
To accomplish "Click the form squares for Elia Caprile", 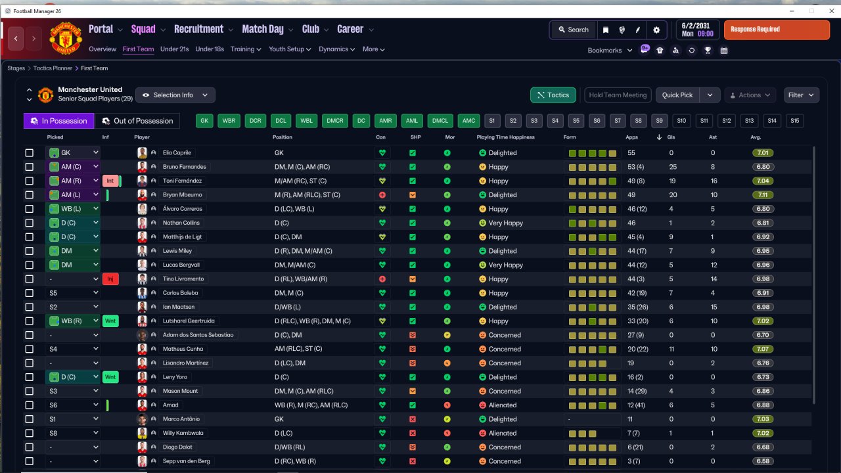I will tap(593, 153).
